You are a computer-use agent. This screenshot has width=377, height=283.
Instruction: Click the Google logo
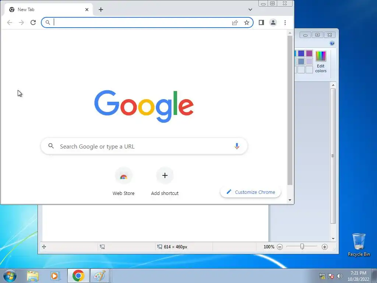(144, 106)
